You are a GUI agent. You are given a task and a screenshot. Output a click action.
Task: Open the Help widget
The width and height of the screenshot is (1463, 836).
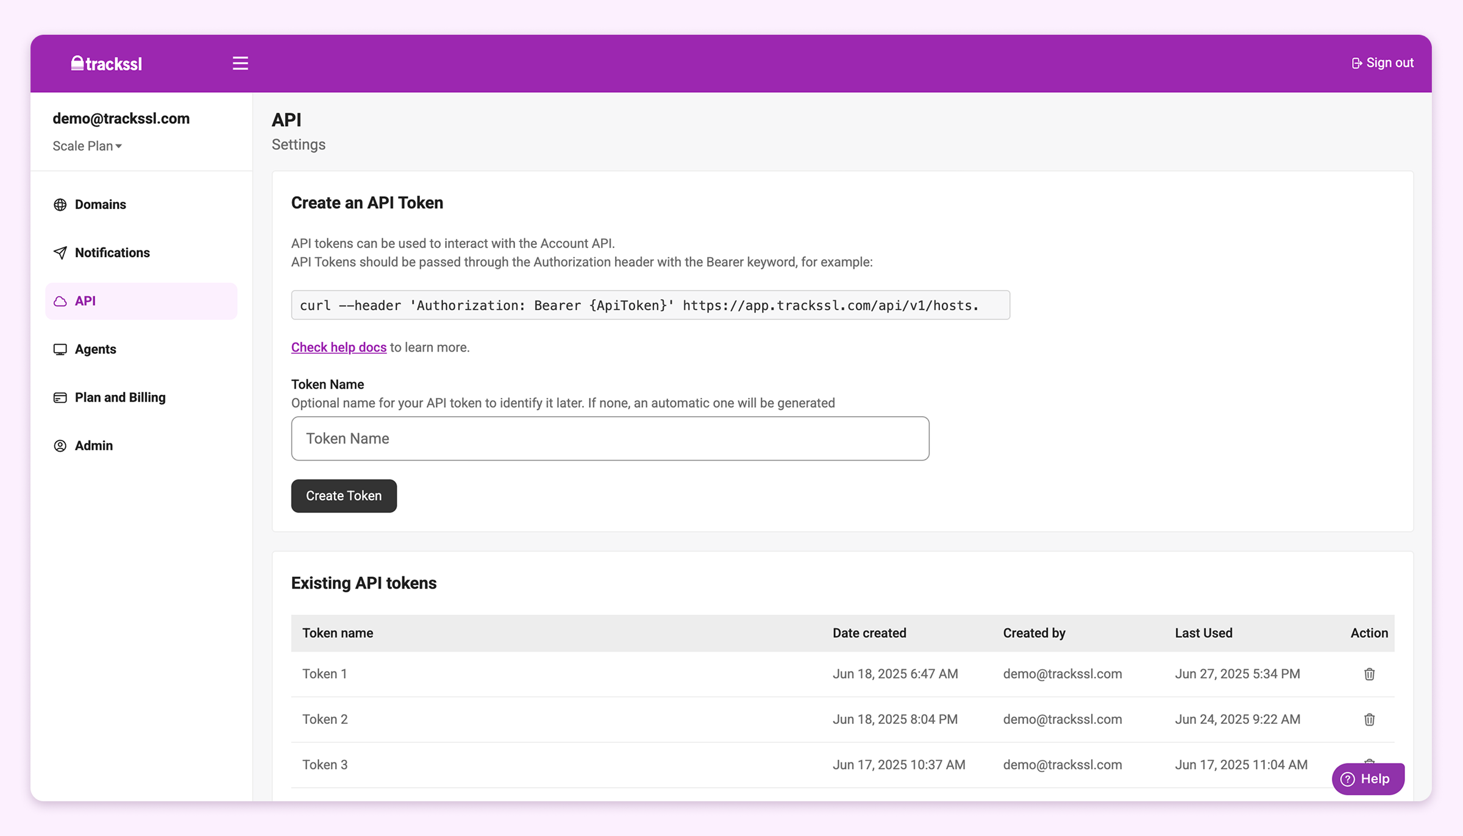[x=1368, y=779]
